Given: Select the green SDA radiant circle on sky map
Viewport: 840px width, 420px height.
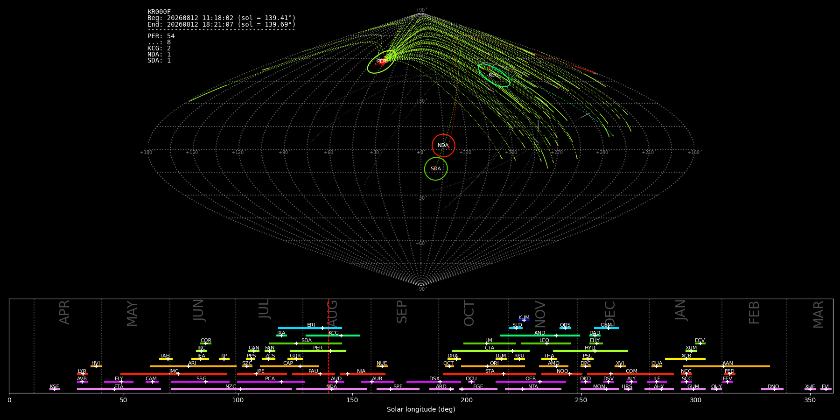Looking at the screenshot, I should tap(436, 168).
